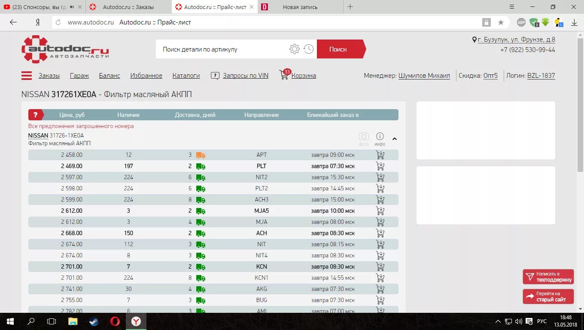The image size is (584, 330).
Task: Add the 2 469.00 PLT offer to cart
Action: [x=380, y=166]
